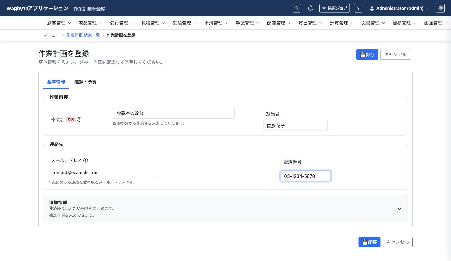The width and height of the screenshot is (451, 261).
Task: Focus the メールアドレス input field
Action: tap(102, 172)
